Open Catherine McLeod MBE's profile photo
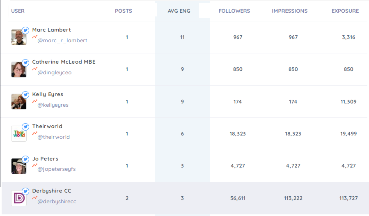This screenshot has width=369, height=216. tap(19, 69)
